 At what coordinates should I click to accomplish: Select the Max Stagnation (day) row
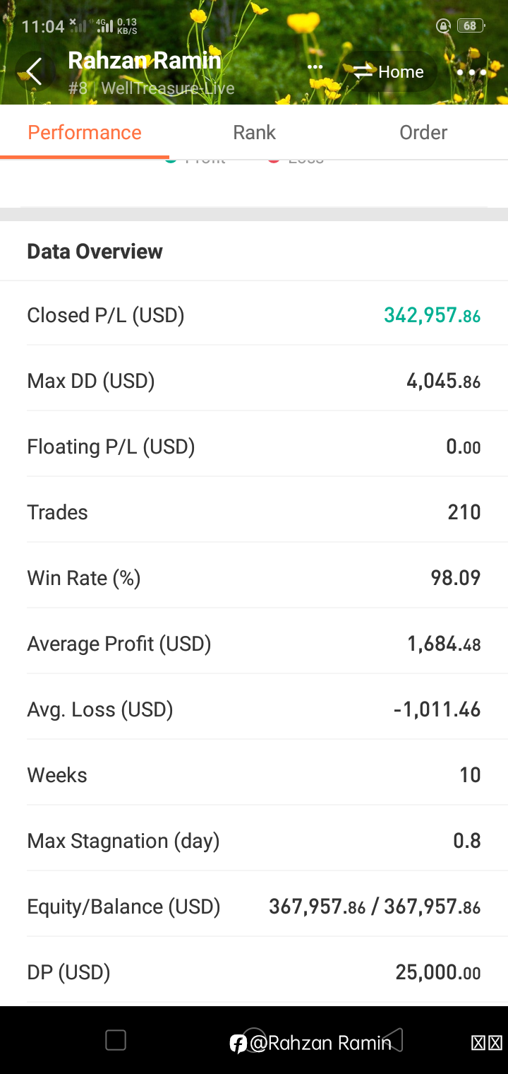(x=254, y=841)
